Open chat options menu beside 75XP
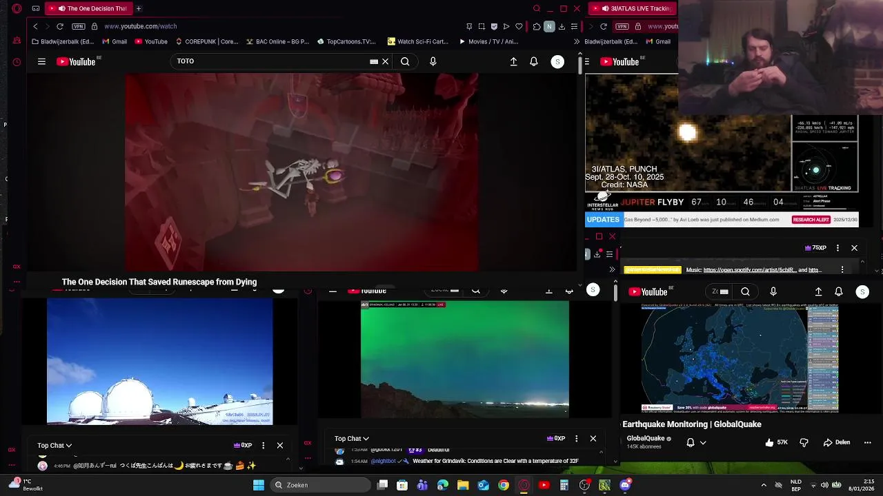The width and height of the screenshot is (883, 496). click(x=837, y=248)
